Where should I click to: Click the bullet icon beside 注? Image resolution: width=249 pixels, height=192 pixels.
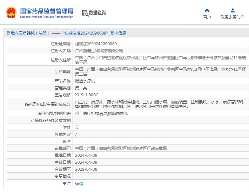click(x=65, y=183)
